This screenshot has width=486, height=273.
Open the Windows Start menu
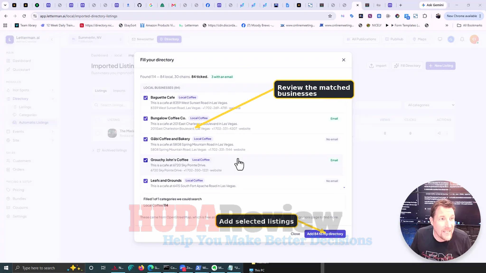[6, 268]
